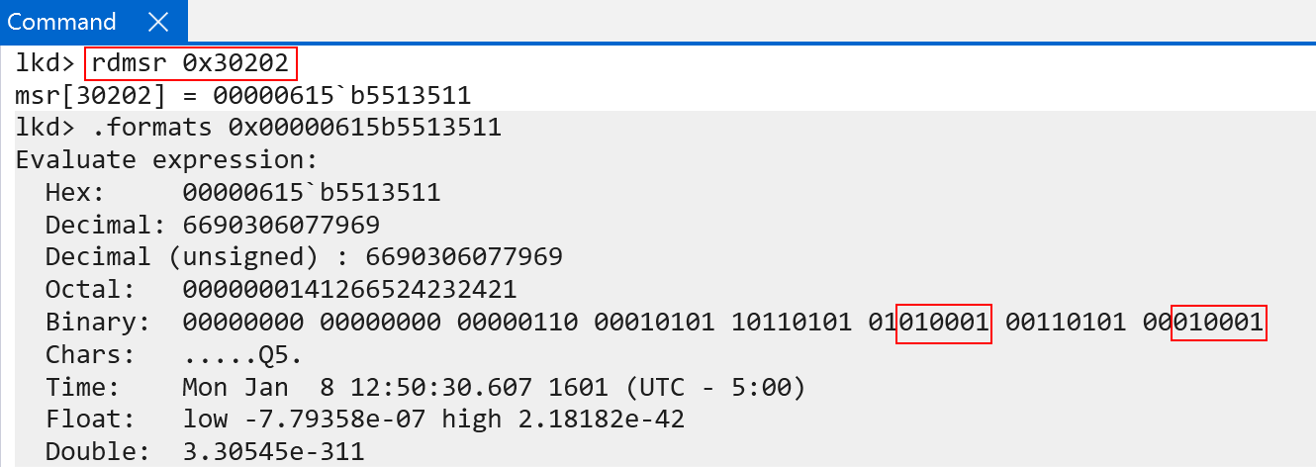The width and height of the screenshot is (1316, 467).
Task: Select the Command tab title
Action: (61, 22)
